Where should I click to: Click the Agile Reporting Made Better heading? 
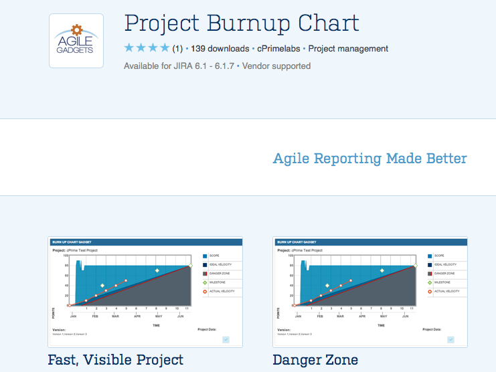[369, 159]
